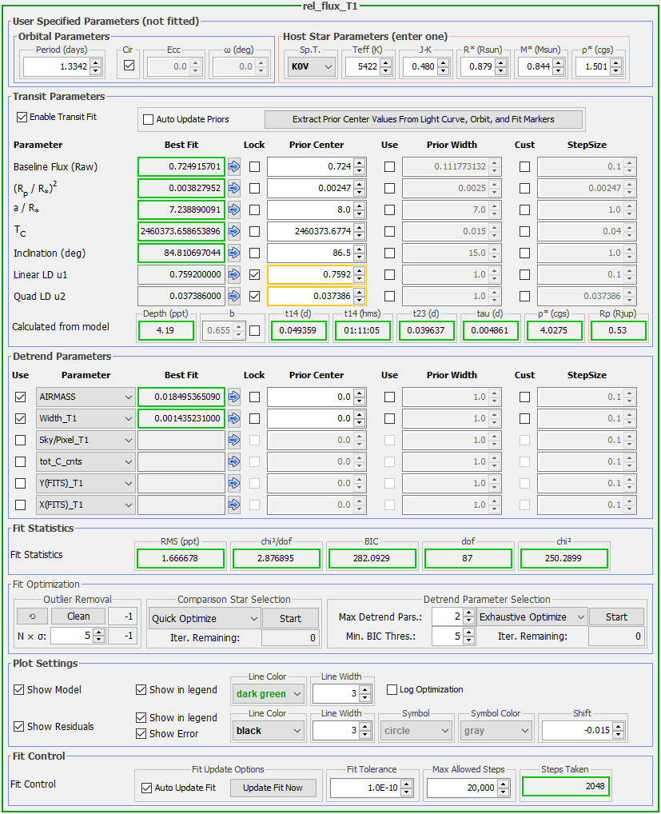This screenshot has width=661, height=814.
Task: Decrease the Max Detrend Pars. value
Action: pyautogui.click(x=468, y=620)
